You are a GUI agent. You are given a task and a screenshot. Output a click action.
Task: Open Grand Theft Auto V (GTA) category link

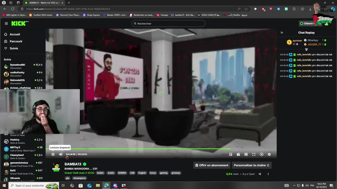click(x=79, y=173)
